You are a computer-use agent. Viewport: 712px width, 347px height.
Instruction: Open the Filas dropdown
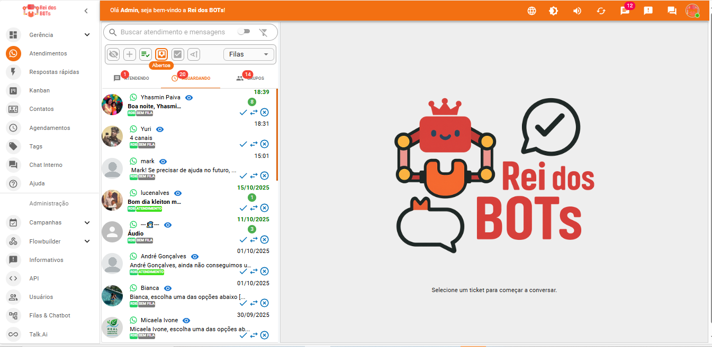(249, 54)
